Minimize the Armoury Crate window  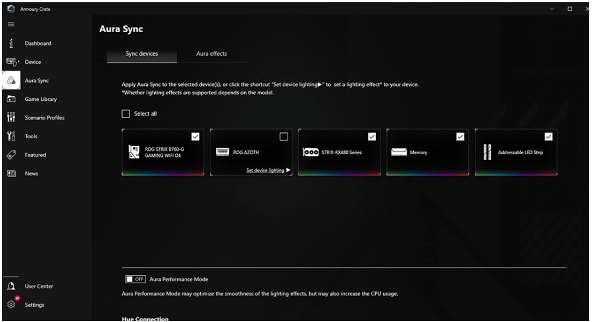tap(552, 9)
